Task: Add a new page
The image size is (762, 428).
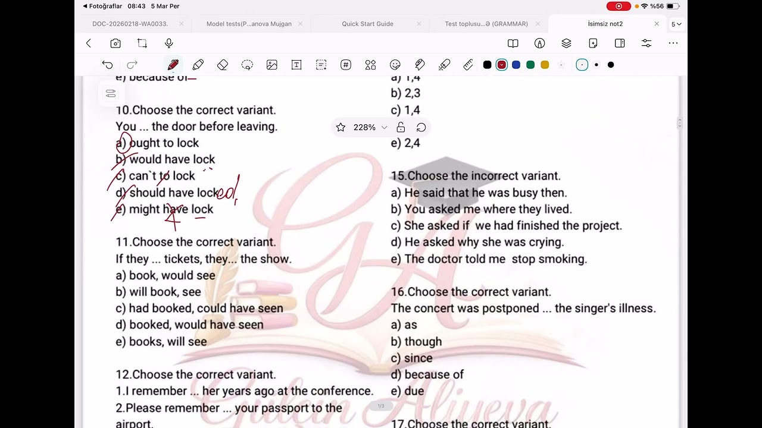Action: click(x=593, y=43)
